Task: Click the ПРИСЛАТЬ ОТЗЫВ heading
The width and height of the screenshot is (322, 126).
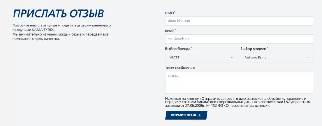Action: [x=58, y=14]
